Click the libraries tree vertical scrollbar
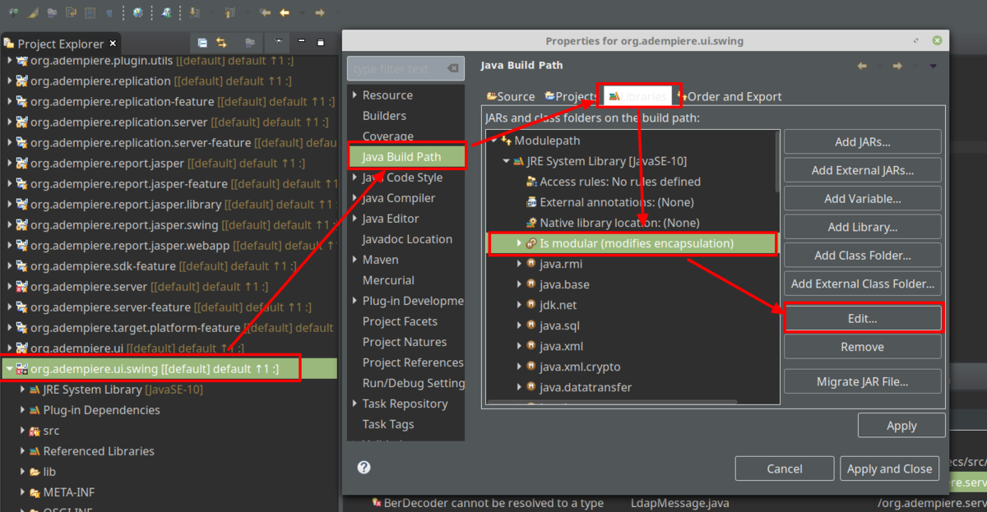 click(x=776, y=164)
